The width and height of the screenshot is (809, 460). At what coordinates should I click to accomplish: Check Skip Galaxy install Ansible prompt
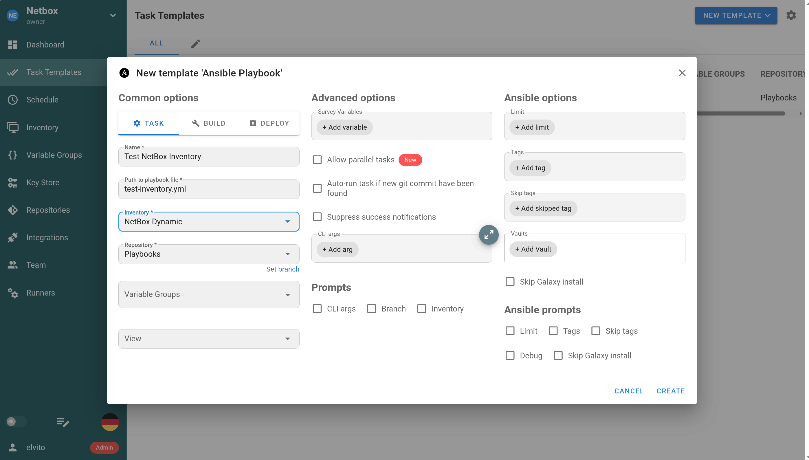pos(558,356)
